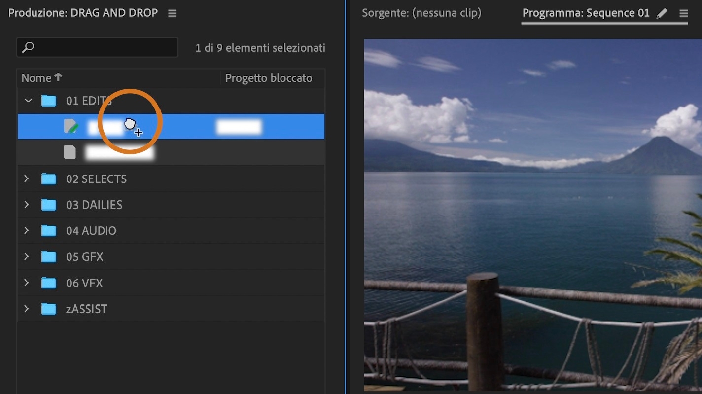Sort by the Nome column header
702x394 pixels.
pyautogui.click(x=36, y=78)
